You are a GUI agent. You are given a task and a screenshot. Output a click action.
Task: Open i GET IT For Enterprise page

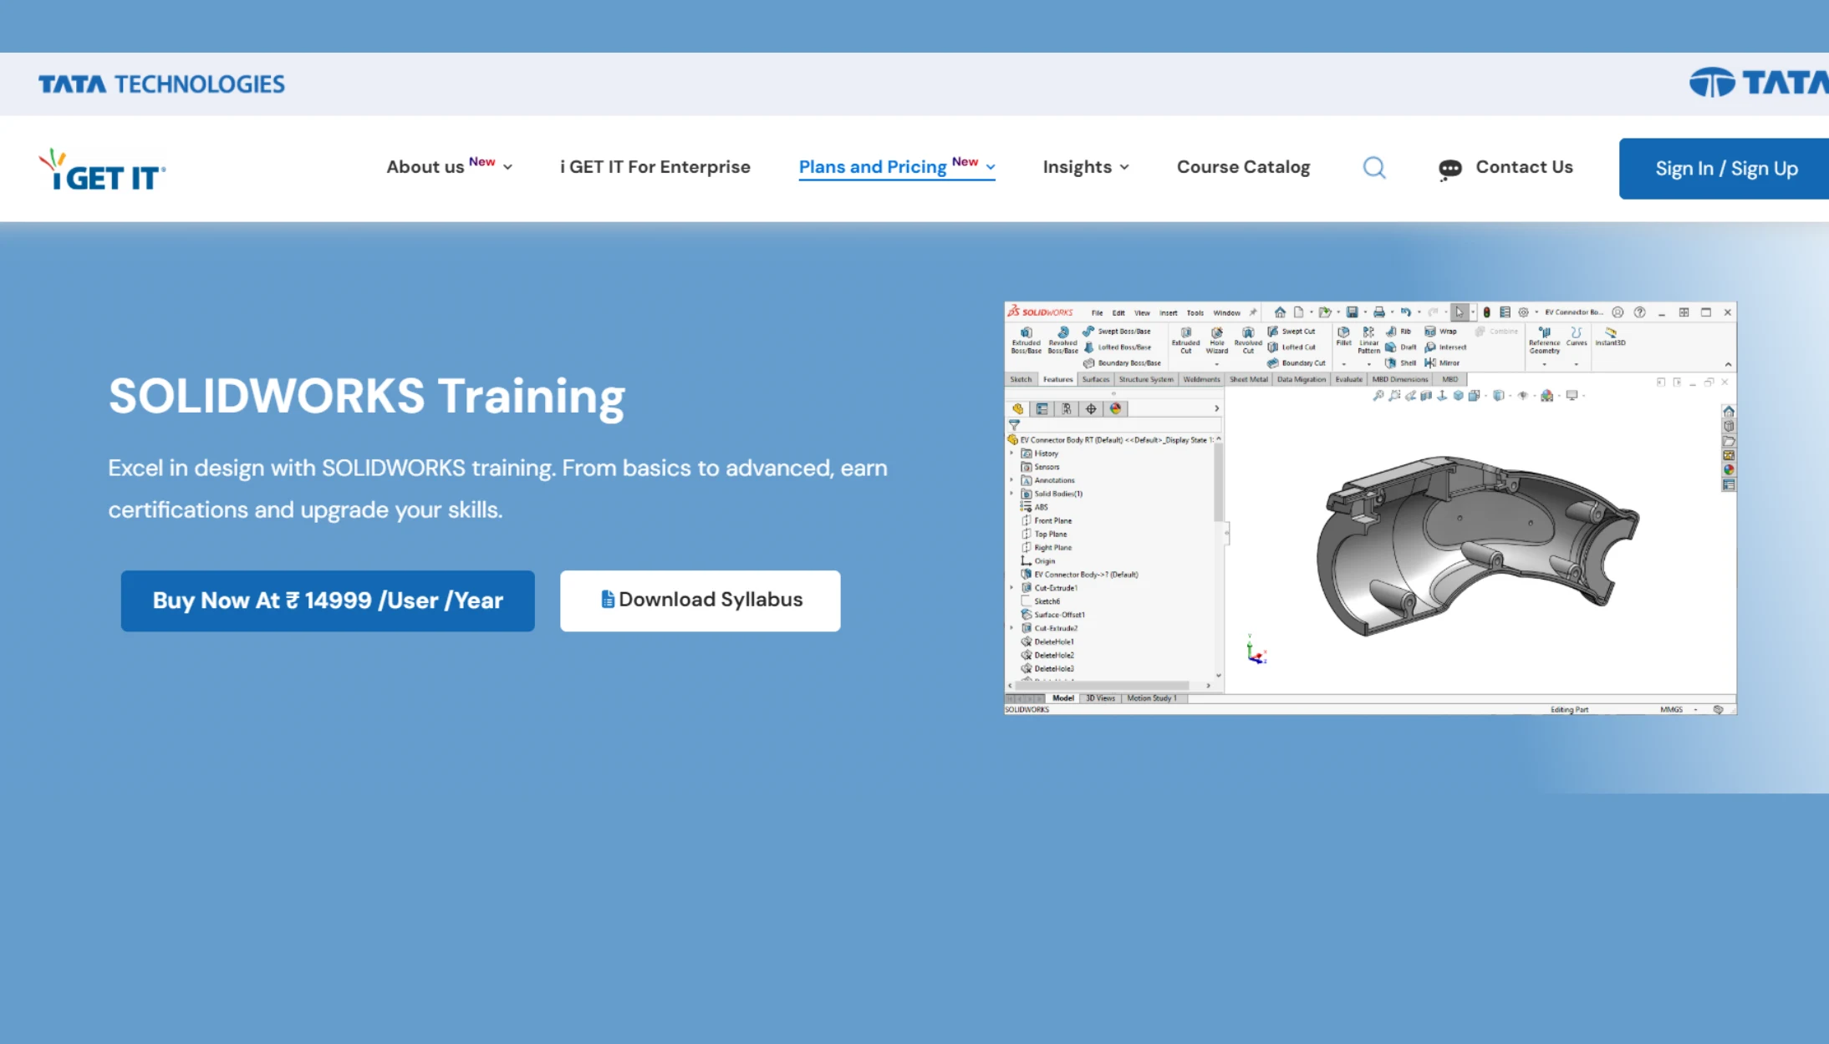[655, 167]
